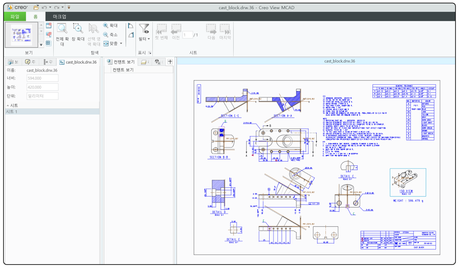Select 시트 1 in the sheet list
Image resolution: width=459 pixels, height=269 pixels.
click(52, 112)
